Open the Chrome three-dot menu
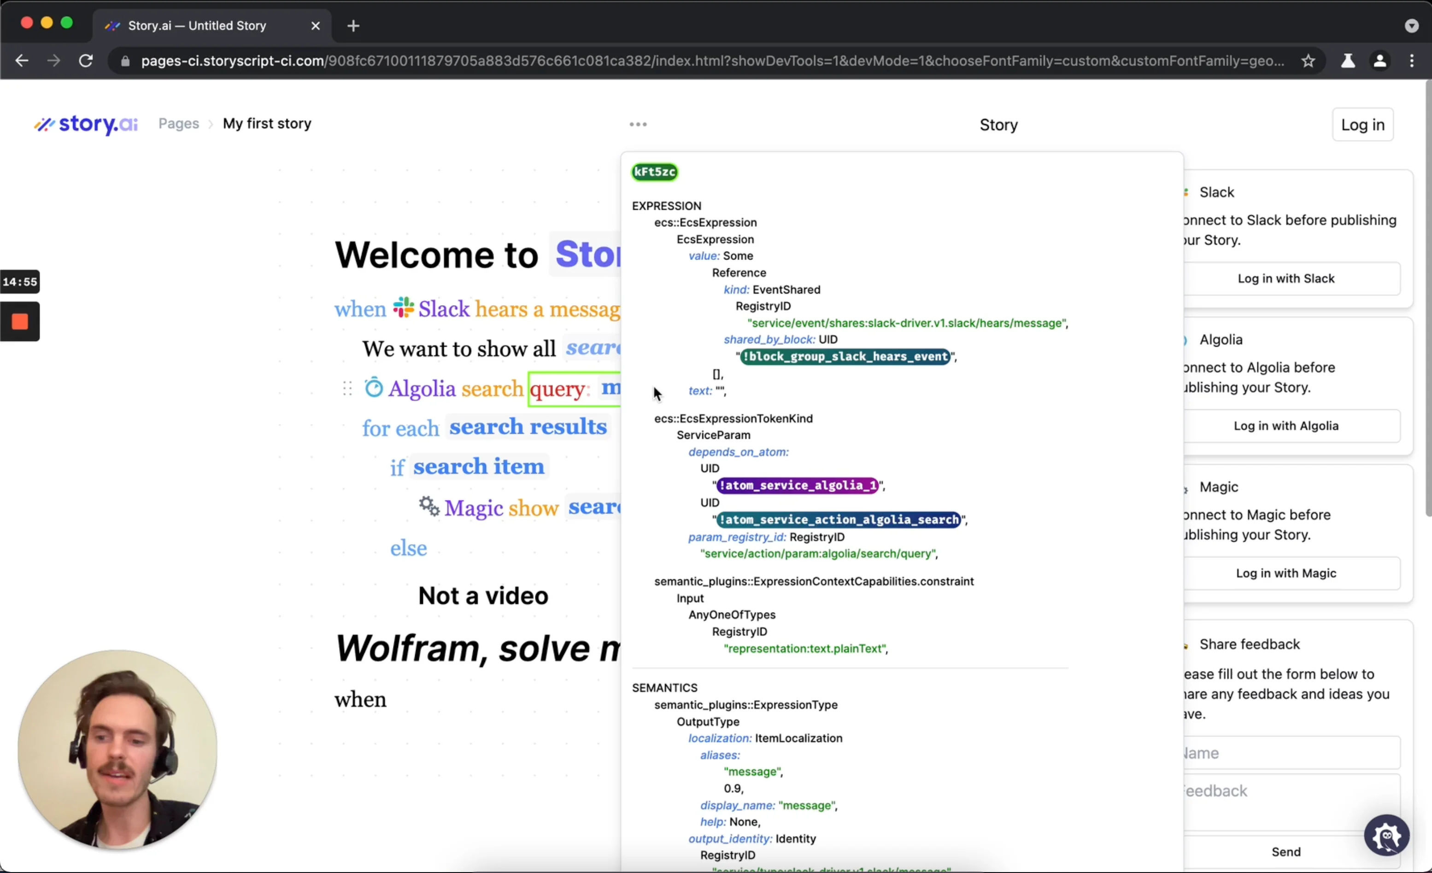This screenshot has width=1432, height=873. [1412, 60]
